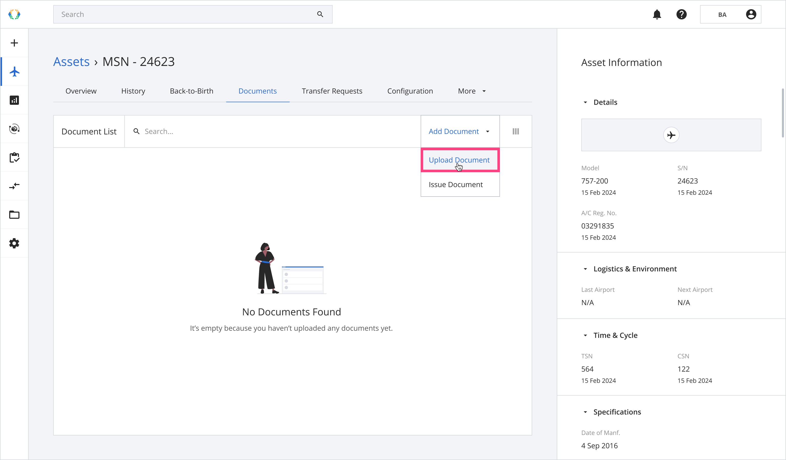Click the CSN value 122
Image resolution: width=786 pixels, height=460 pixels.
tap(683, 369)
